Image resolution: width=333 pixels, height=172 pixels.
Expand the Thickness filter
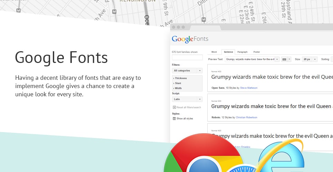pos(180,78)
